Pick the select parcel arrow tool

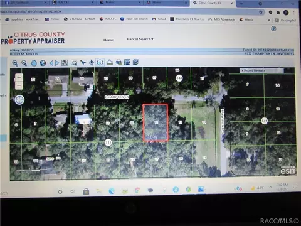83,62
